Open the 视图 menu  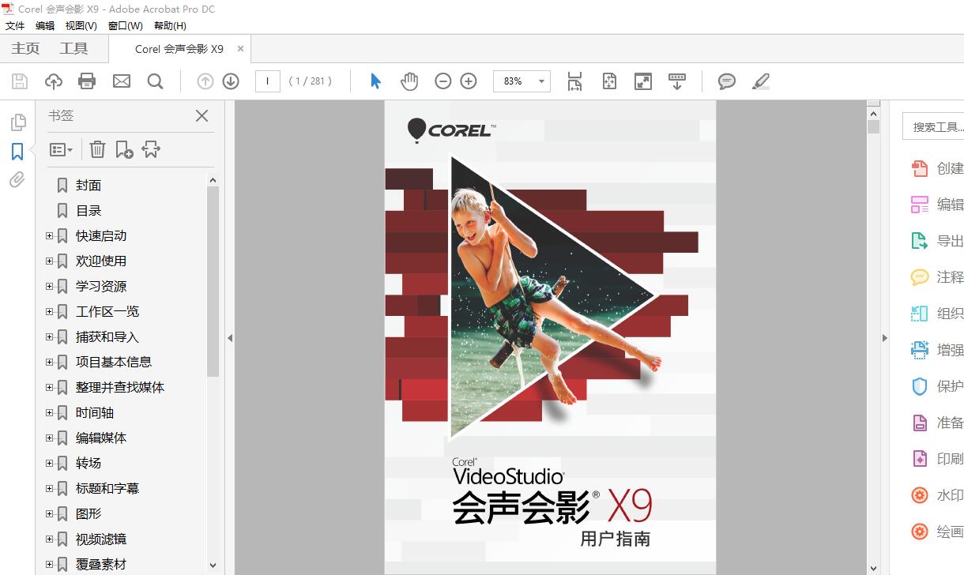point(80,25)
